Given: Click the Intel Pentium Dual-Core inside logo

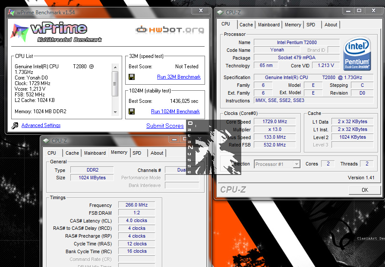Looking at the screenshot, I should tap(357, 54).
